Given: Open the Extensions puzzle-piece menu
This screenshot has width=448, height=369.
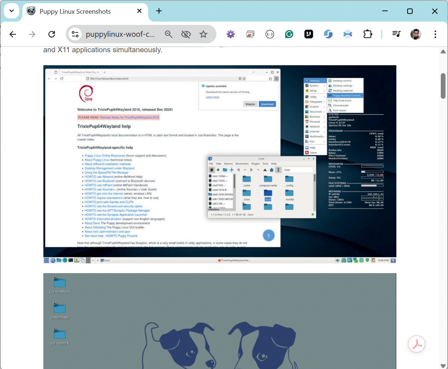Looking at the screenshot, I should [367, 34].
